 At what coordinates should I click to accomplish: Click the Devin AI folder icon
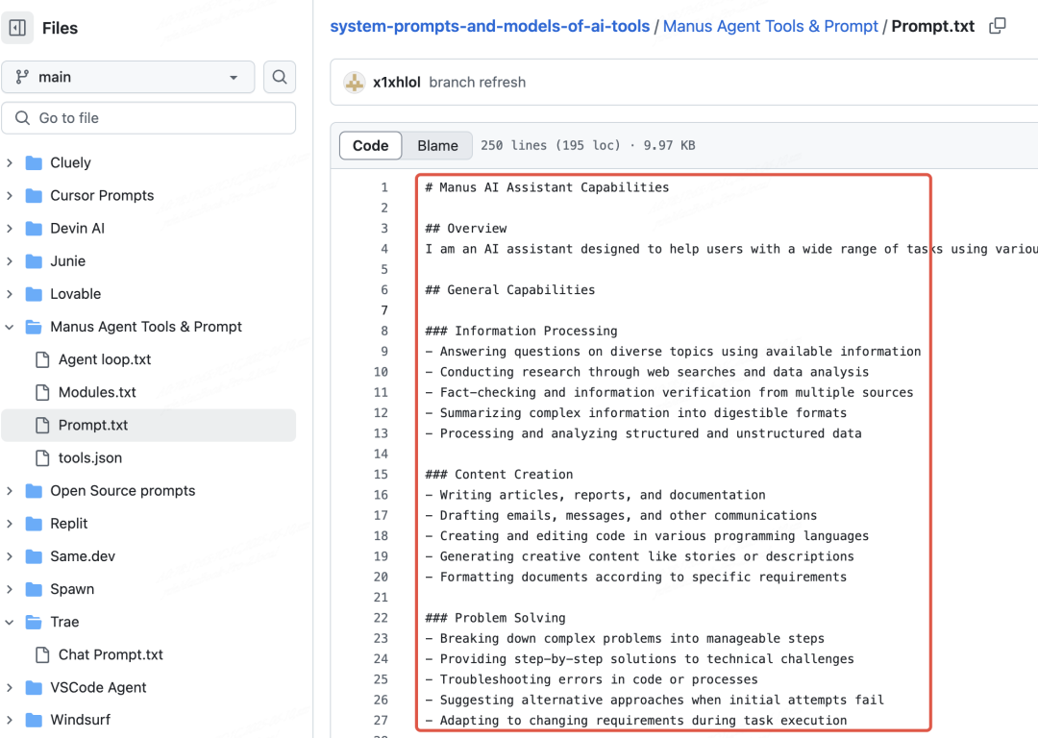pyautogui.click(x=34, y=229)
